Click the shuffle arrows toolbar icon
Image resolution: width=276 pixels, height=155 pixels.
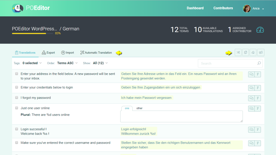tap(238, 52)
